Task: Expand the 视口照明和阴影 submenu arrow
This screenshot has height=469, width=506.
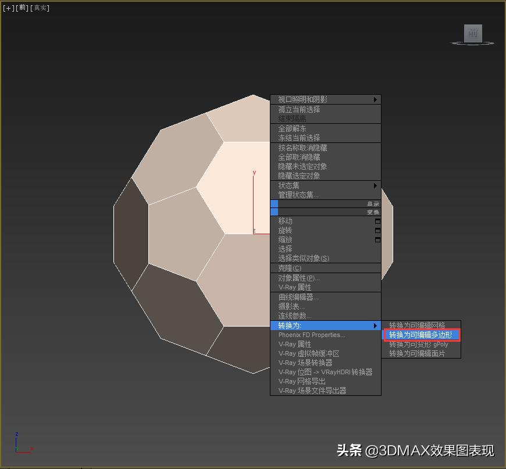Action: coord(376,100)
